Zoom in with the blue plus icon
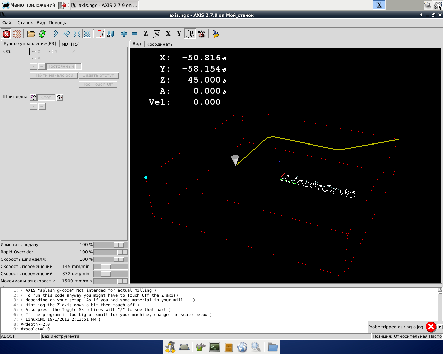443x354 pixels. pyautogui.click(x=124, y=34)
